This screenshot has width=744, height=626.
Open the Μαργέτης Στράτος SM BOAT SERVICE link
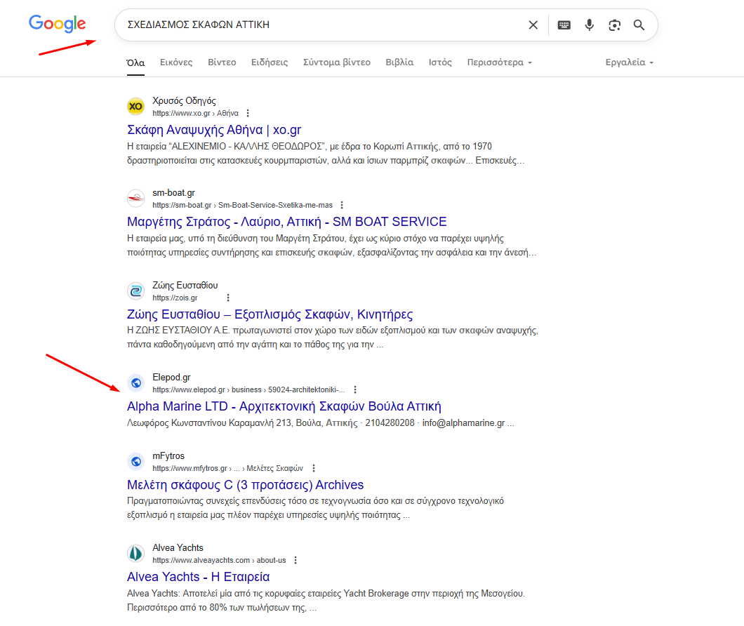(x=286, y=222)
